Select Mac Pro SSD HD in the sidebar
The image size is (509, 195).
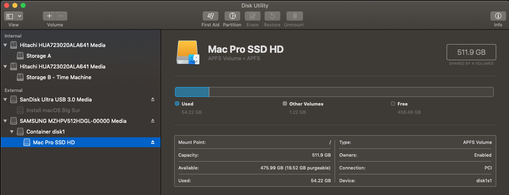80,142
